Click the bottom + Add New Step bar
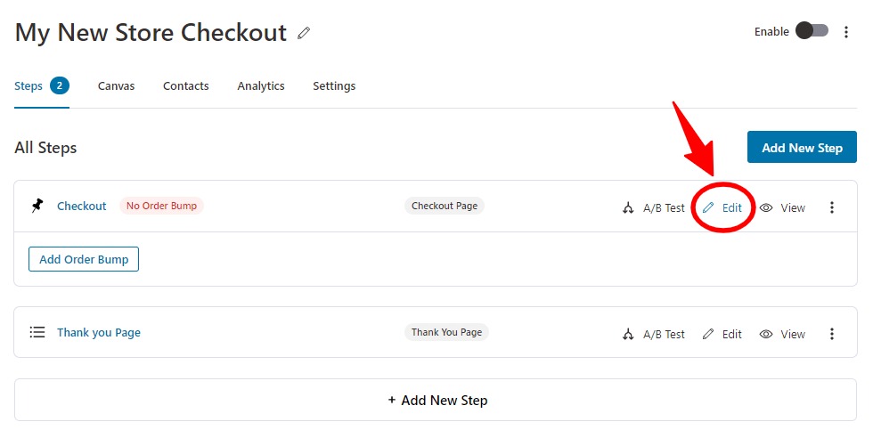The width and height of the screenshot is (873, 438). [436, 400]
